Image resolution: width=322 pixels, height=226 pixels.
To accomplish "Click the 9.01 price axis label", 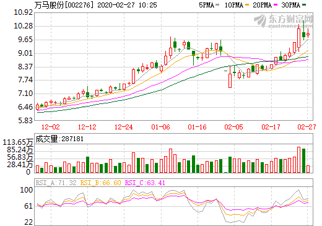I will (25, 53).
